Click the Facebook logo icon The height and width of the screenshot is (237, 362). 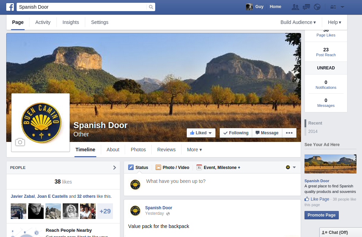click(x=10, y=7)
